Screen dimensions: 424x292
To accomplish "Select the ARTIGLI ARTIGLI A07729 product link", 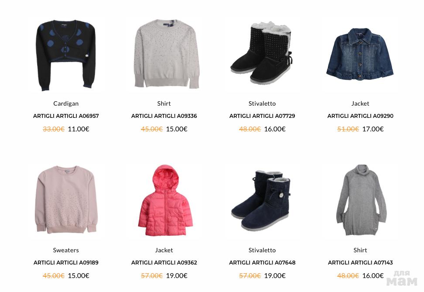I will point(262,116).
